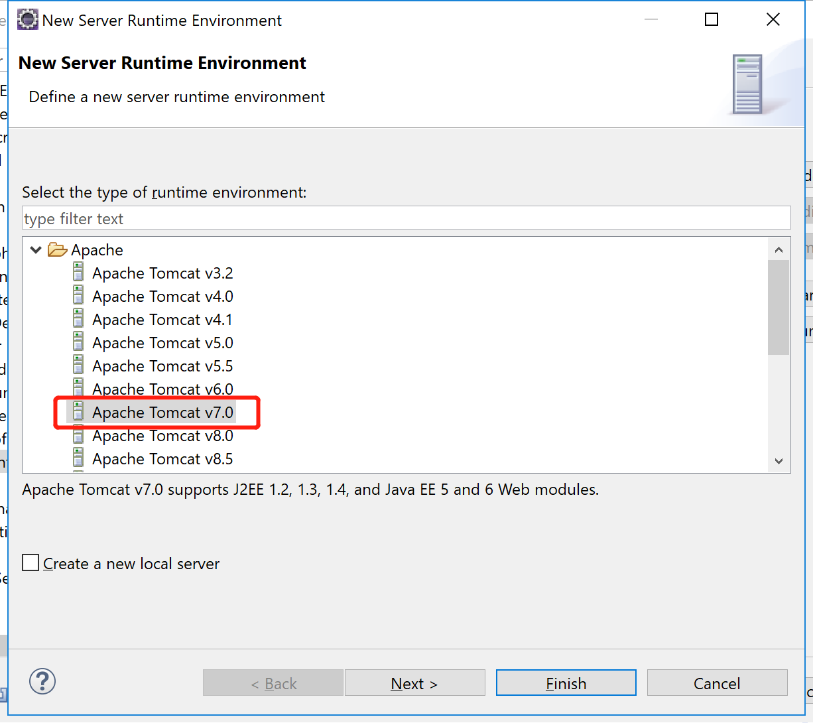Collapse the Apache tree node
813x723 pixels.
click(x=36, y=250)
